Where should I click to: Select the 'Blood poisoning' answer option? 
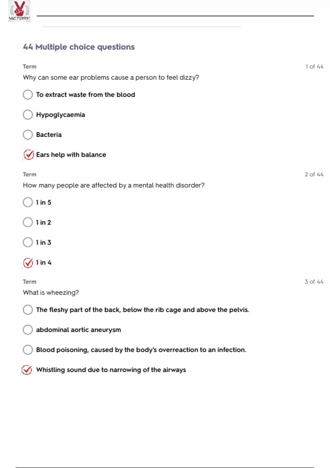pyautogui.click(x=28, y=350)
